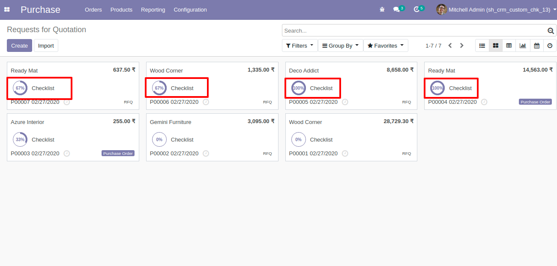Click the Create button
The width and height of the screenshot is (557, 266).
pyautogui.click(x=19, y=45)
